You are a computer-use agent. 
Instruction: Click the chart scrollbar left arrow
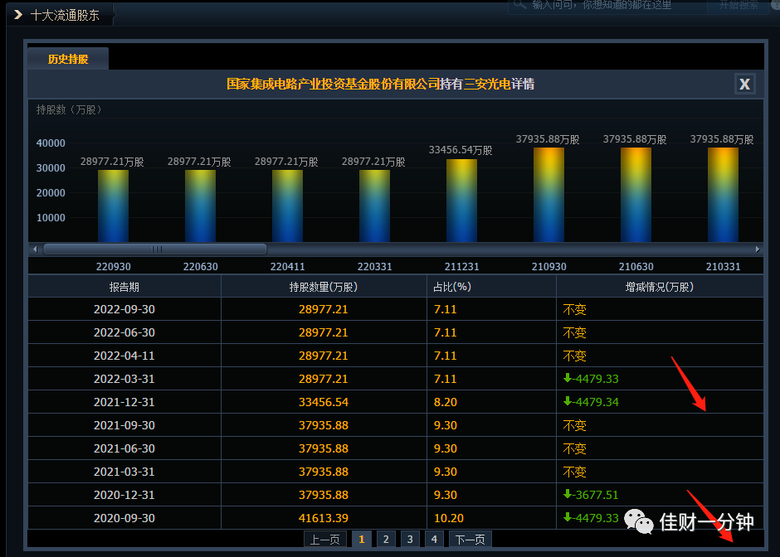(x=35, y=249)
